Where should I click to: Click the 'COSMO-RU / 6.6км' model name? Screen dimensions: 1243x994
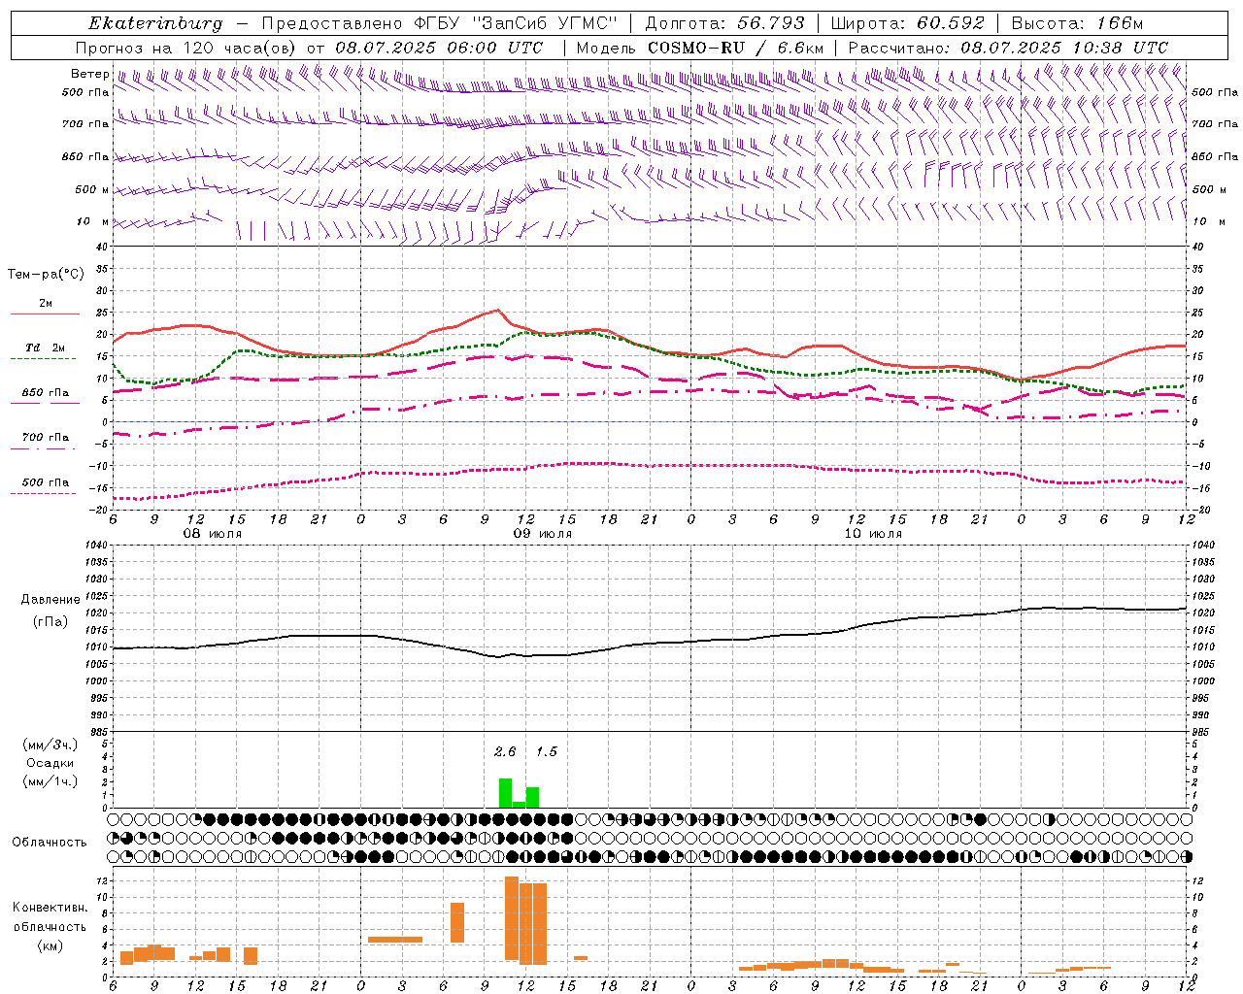(735, 48)
